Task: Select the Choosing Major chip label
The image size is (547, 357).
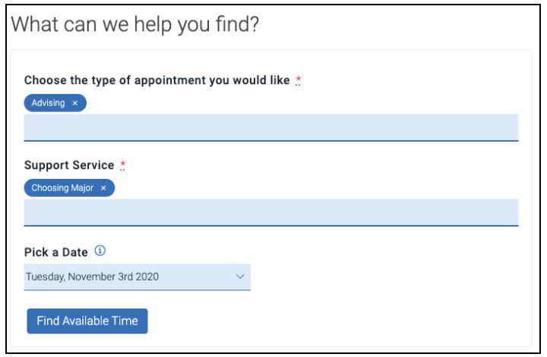Action: 63,188
